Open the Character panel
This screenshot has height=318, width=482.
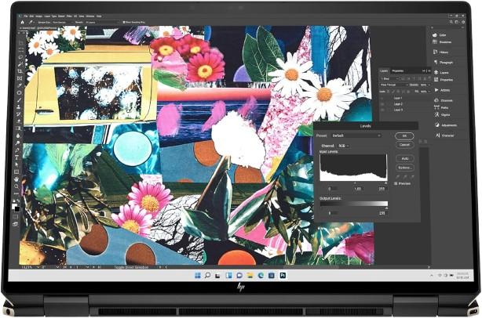pyautogui.click(x=445, y=136)
